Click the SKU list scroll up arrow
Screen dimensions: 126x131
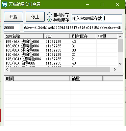click(x=120, y=36)
